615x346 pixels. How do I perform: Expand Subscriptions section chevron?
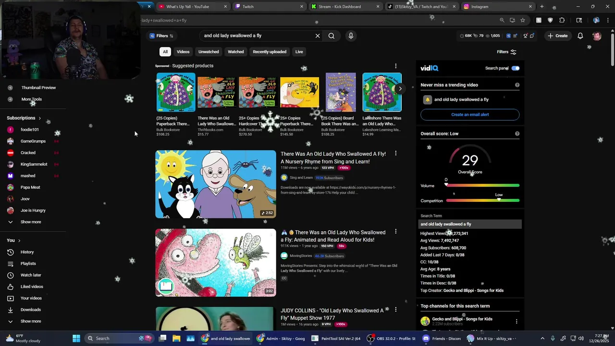(39, 118)
